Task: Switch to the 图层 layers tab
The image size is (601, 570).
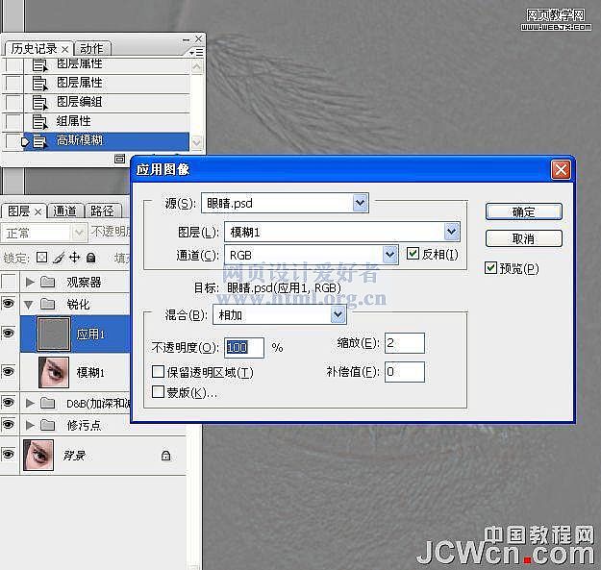Action: 18,211
